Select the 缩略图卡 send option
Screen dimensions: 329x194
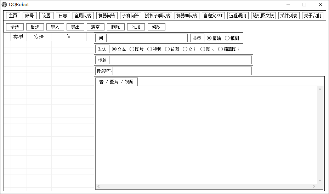pyautogui.click(x=221, y=49)
